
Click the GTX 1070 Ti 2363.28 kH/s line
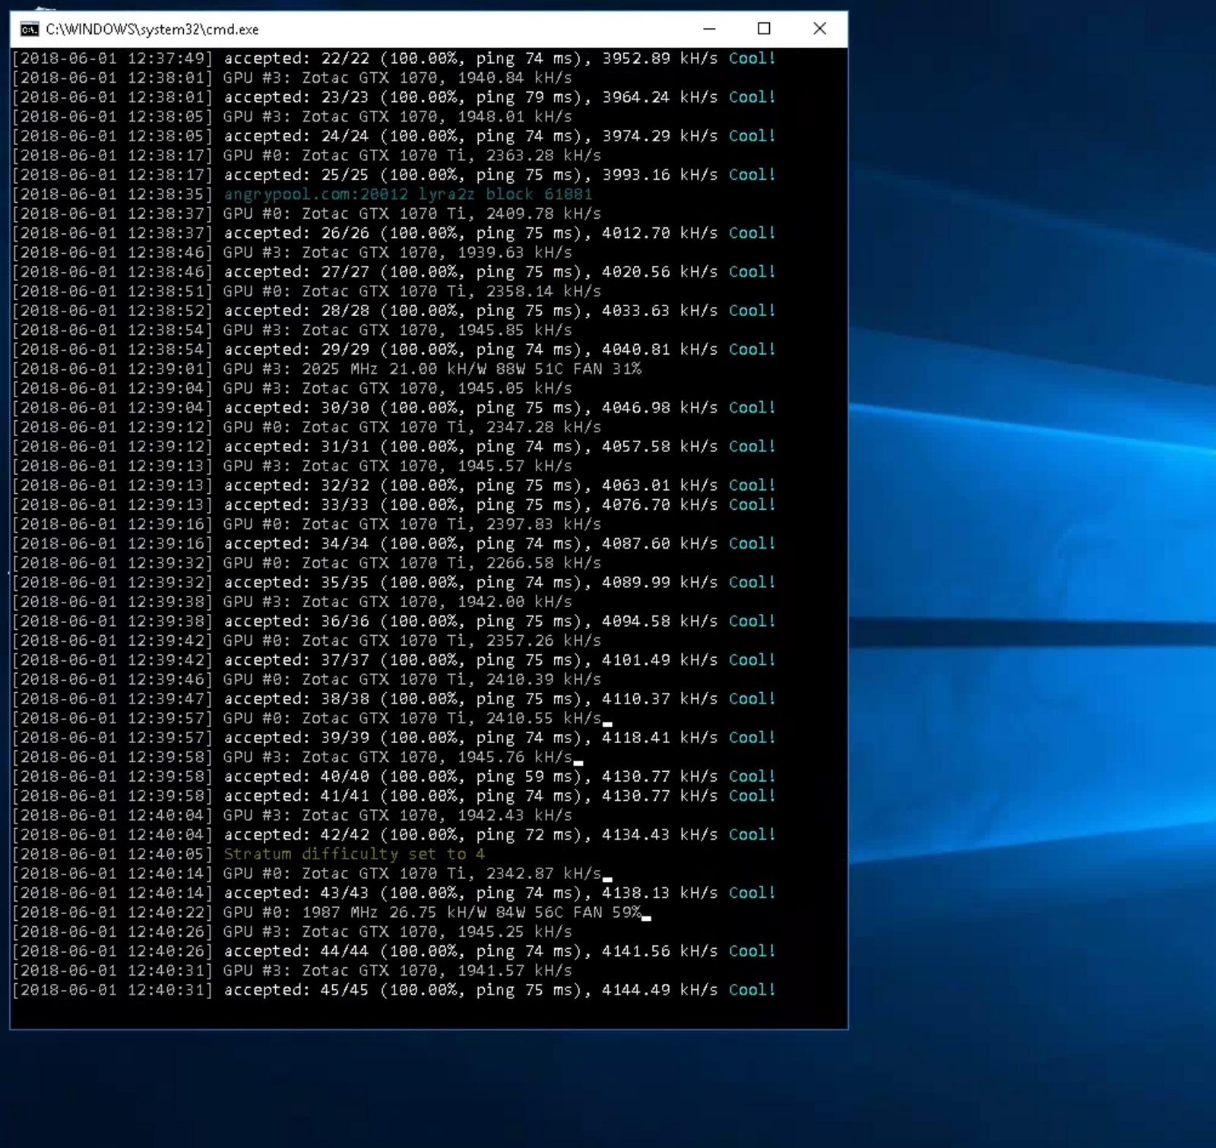coord(307,155)
